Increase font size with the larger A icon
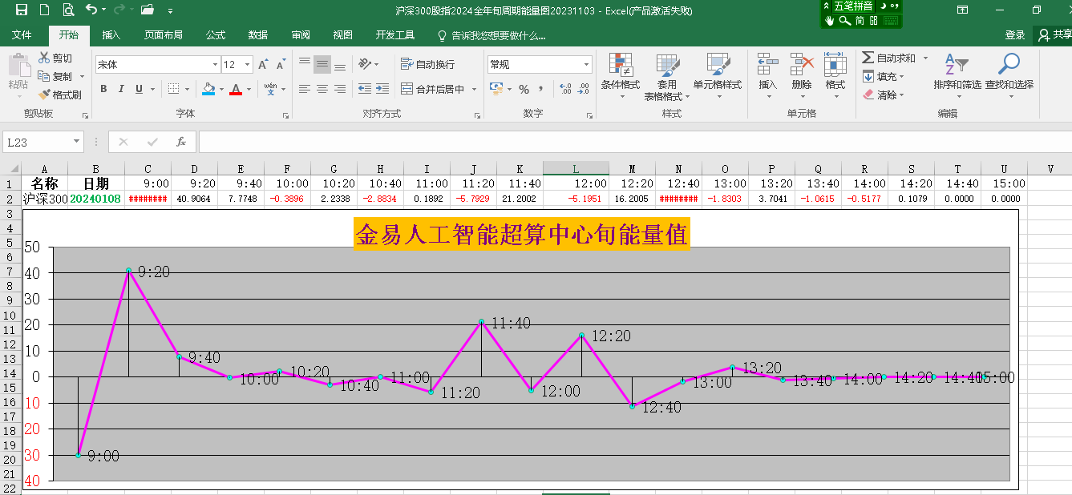The image size is (1072, 495). pos(265,65)
